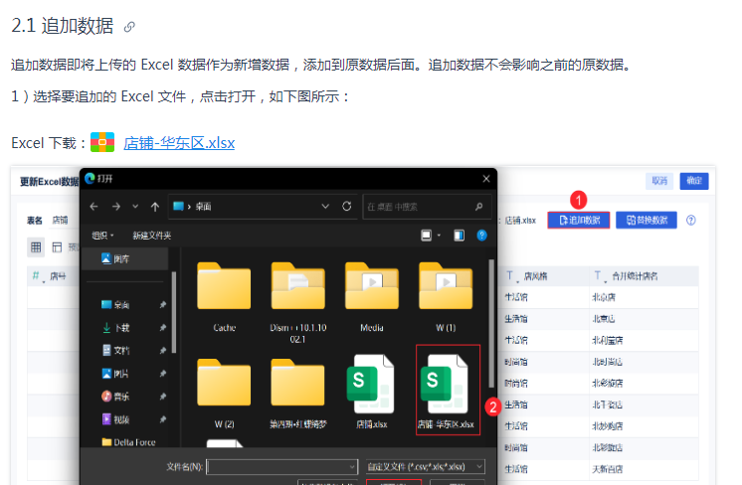Viewport: 742px width, 485px height.
Task: Change the view layout icon
Action: pyautogui.click(x=427, y=236)
